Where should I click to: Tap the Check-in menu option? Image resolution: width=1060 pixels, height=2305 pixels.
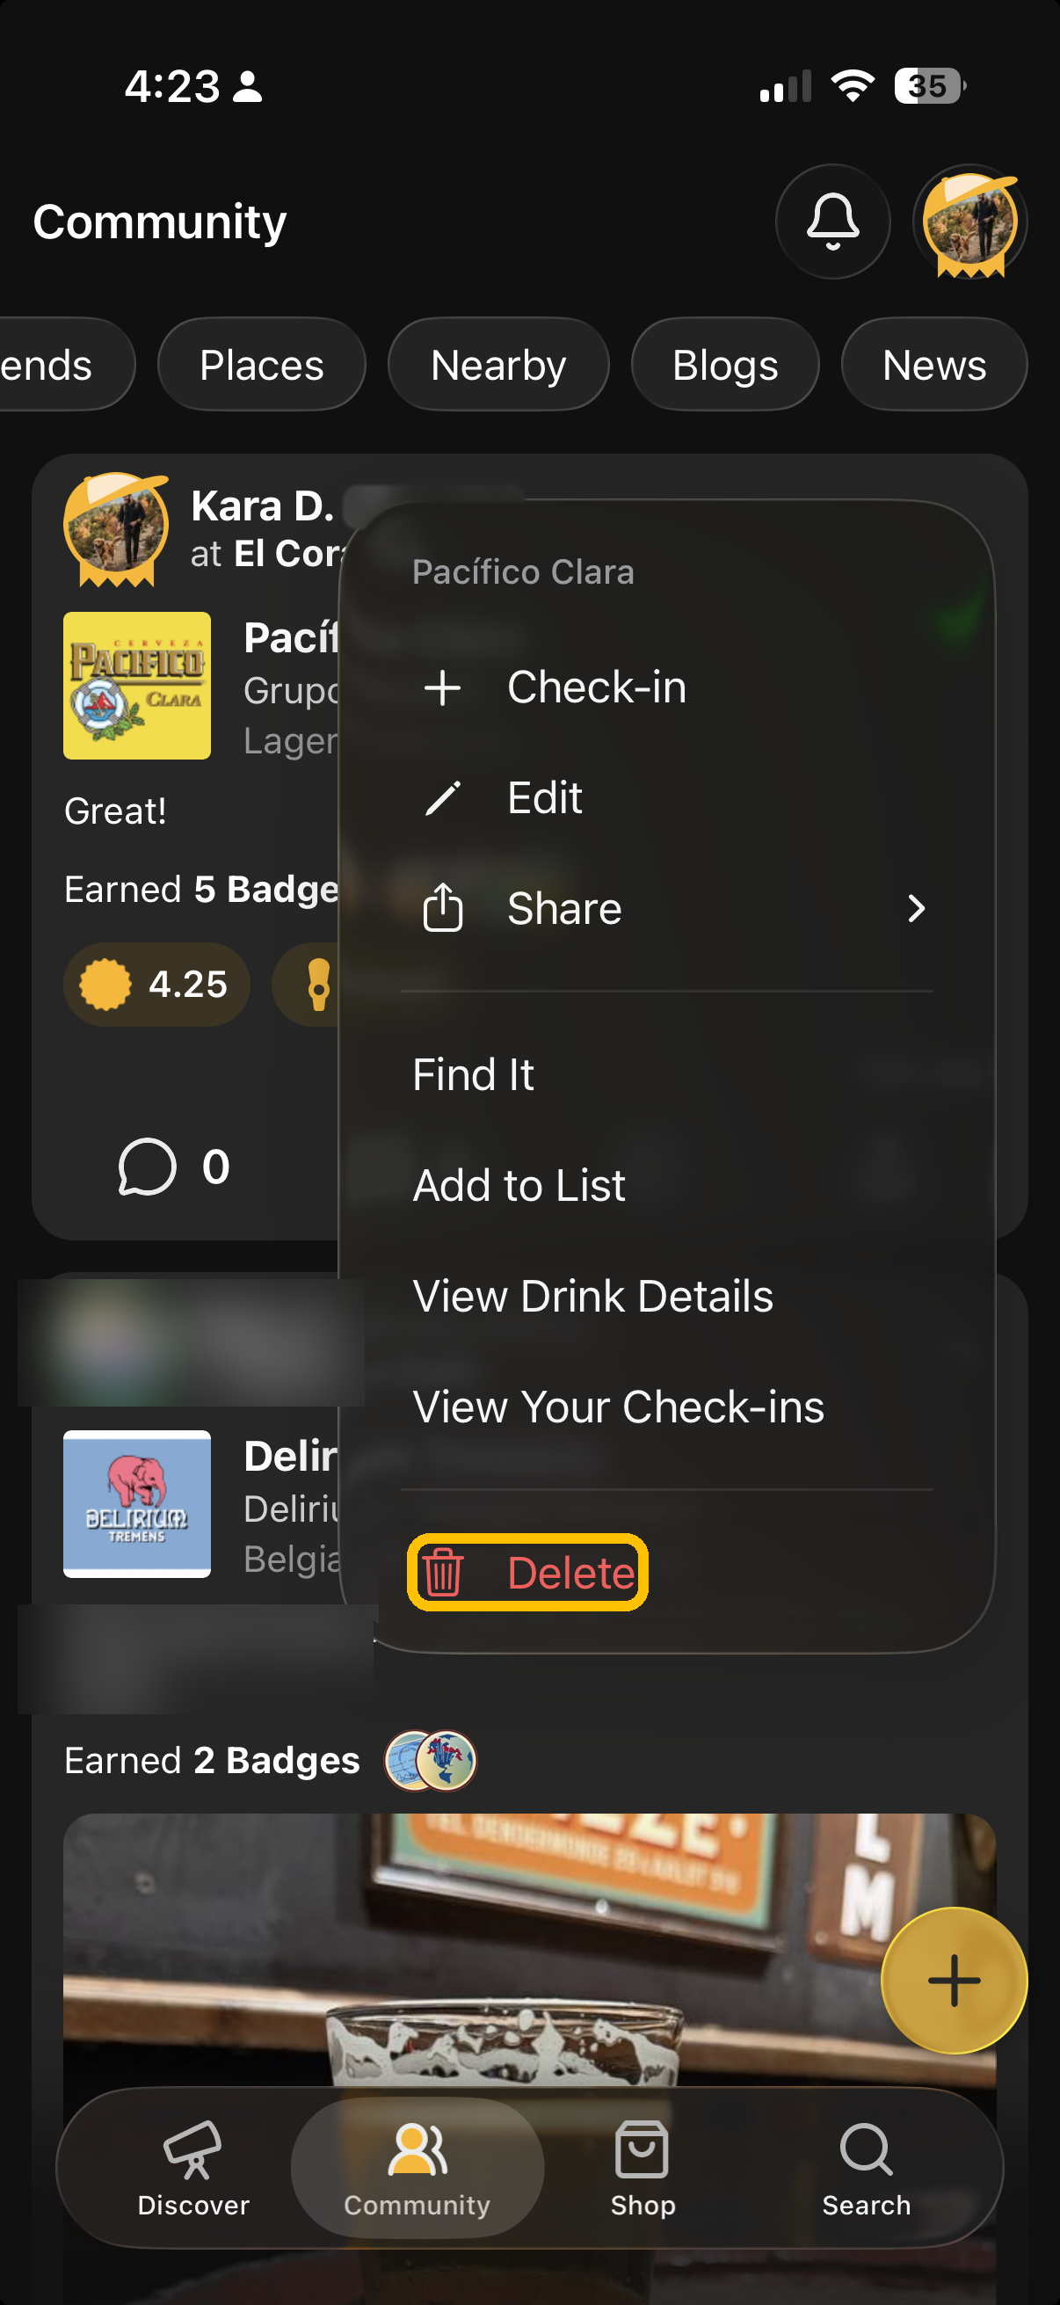coord(666,687)
